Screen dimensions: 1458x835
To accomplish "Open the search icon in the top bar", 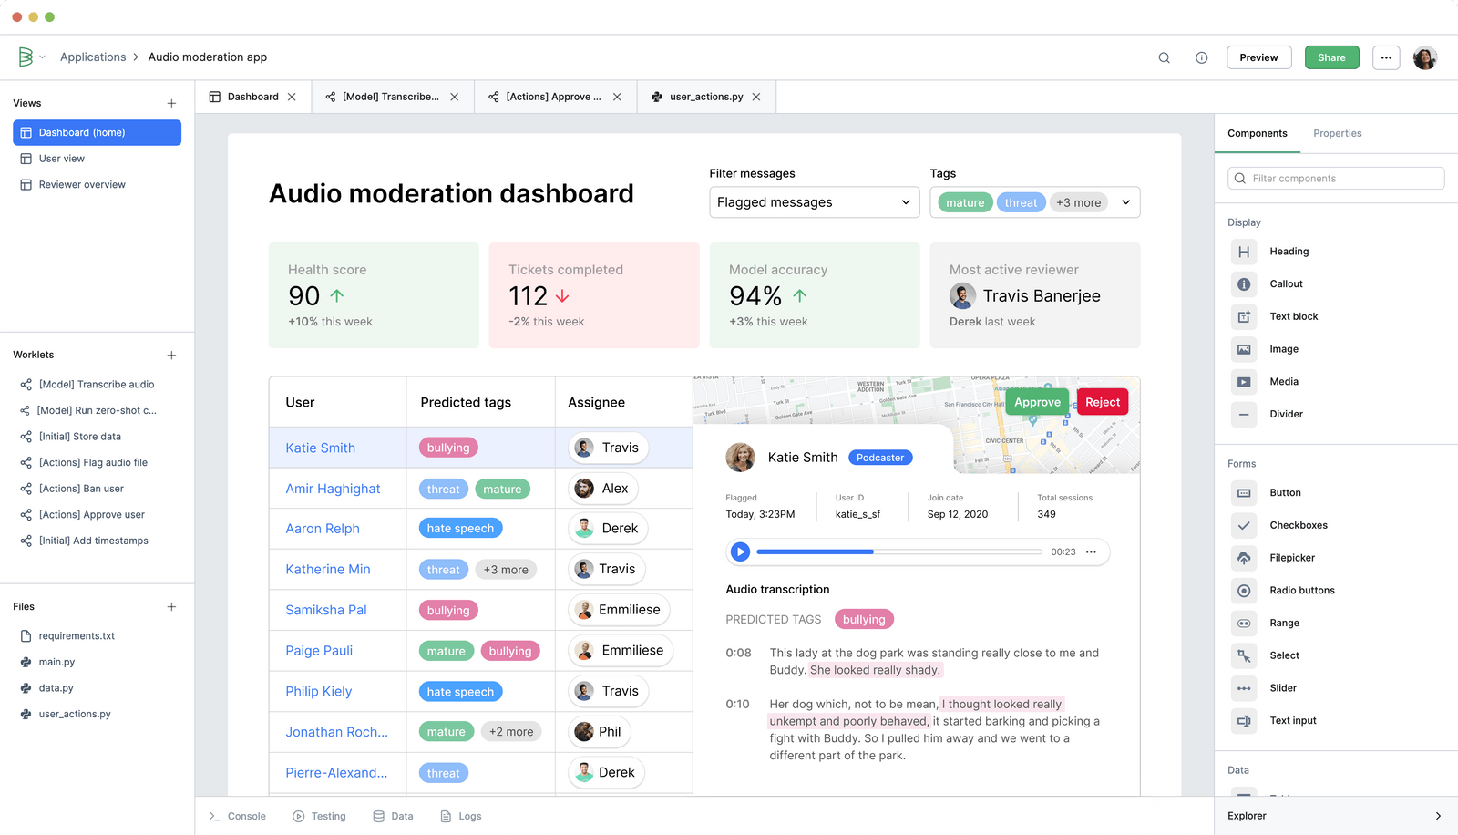I will click(1164, 57).
